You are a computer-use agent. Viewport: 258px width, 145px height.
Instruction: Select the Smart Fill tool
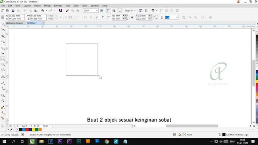click(3, 118)
